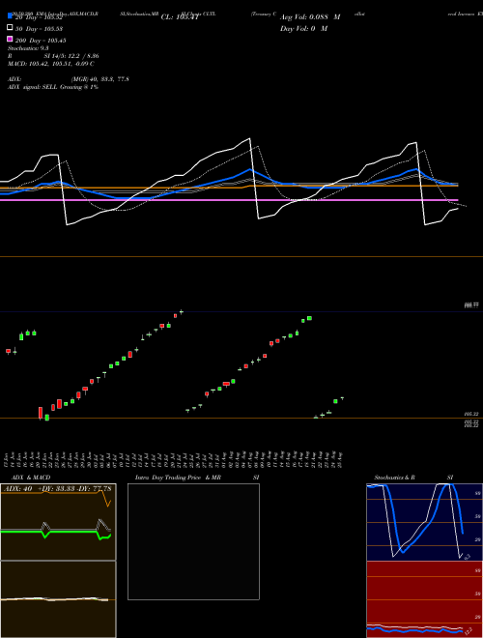Viewport: 483px width, 638px height.
Task: Click the 'Intra Day Trading Price & MRSI' title
Action: click(x=197, y=478)
